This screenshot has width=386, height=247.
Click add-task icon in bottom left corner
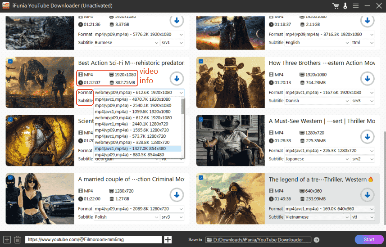pyautogui.click(x=6, y=240)
